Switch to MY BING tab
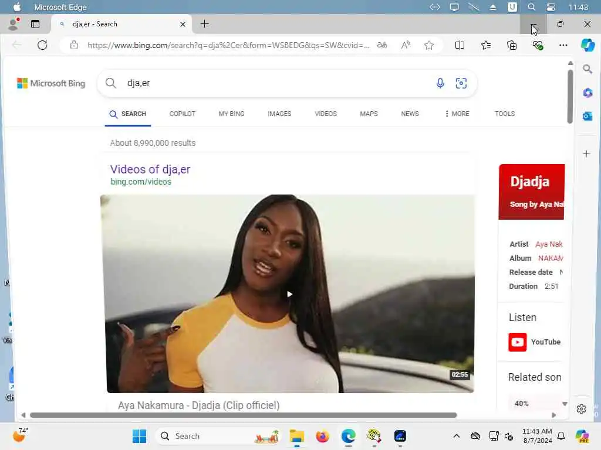This screenshot has width=601, height=450. tap(231, 114)
